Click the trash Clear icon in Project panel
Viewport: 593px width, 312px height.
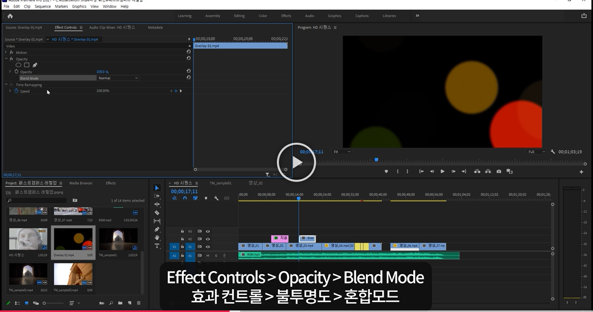click(x=138, y=303)
